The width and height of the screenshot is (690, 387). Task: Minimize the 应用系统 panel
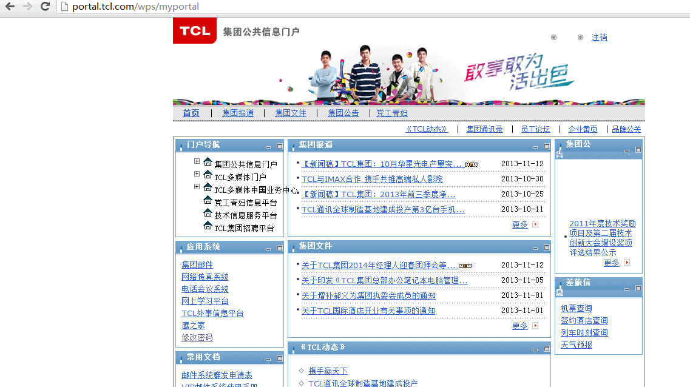coord(268,249)
